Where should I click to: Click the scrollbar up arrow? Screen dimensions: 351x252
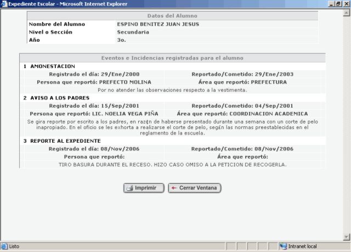[x=346, y=13]
